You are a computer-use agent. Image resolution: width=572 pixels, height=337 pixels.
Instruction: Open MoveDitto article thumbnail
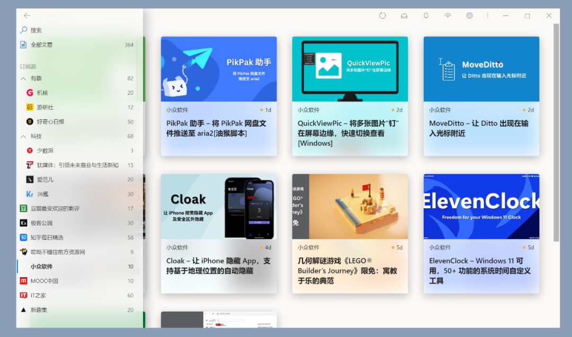click(x=481, y=69)
